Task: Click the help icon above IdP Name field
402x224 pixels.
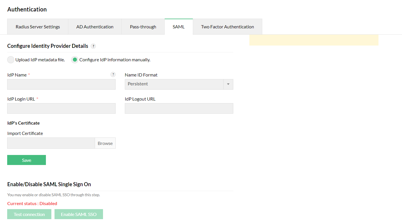Action: pos(113,74)
